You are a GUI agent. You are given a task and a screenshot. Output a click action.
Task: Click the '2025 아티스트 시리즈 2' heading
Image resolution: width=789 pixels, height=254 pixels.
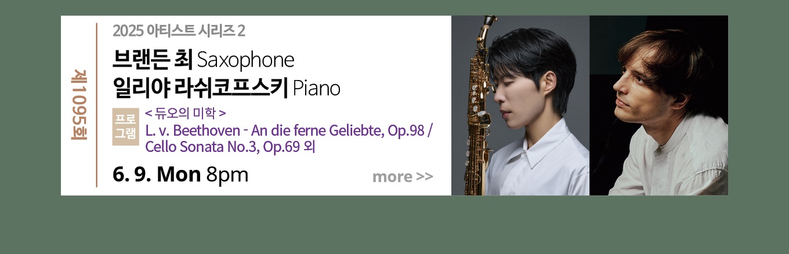179,31
